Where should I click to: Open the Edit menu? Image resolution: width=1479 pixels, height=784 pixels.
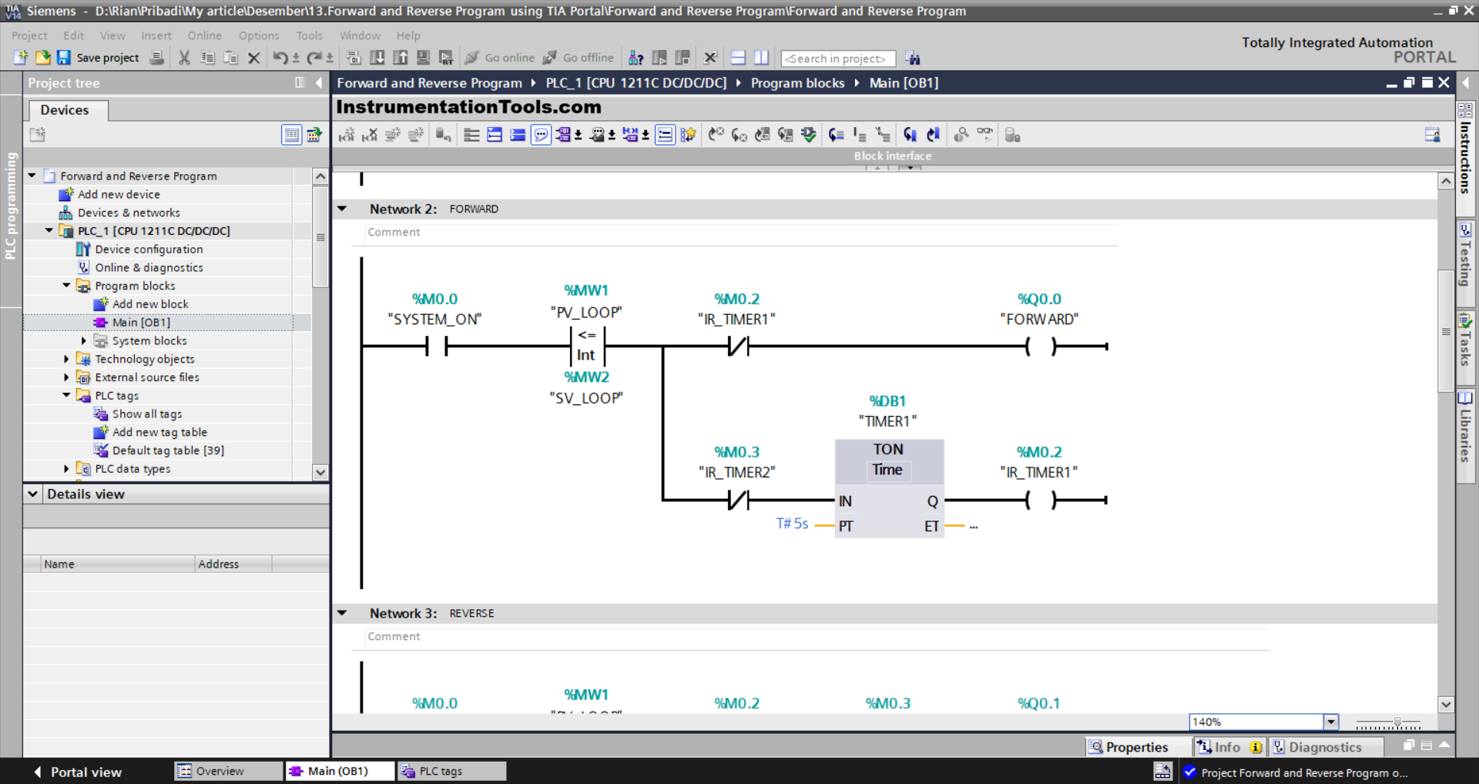[74, 35]
